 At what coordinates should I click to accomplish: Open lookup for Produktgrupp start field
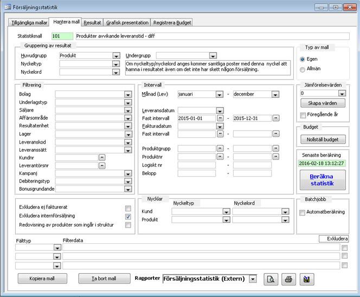[x=220, y=148]
